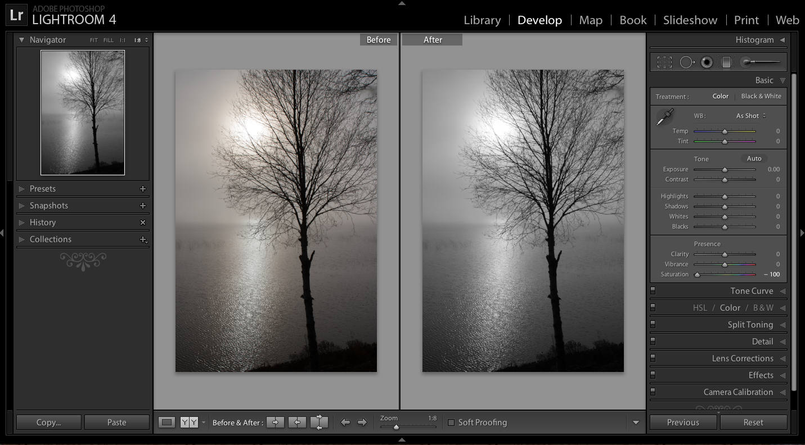Choose the Graduated Filter tool

pyautogui.click(x=726, y=62)
